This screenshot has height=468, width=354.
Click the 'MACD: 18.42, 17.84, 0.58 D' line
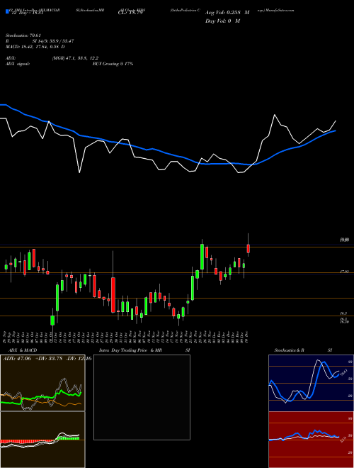(x=35, y=47)
